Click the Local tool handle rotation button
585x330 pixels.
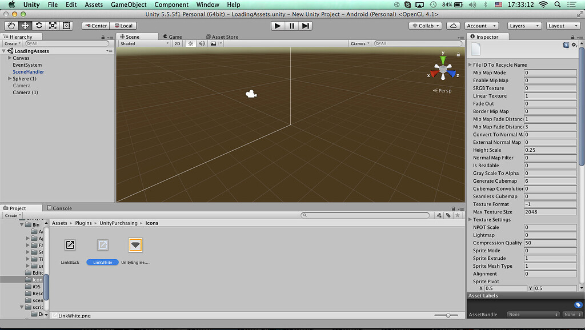(x=123, y=25)
